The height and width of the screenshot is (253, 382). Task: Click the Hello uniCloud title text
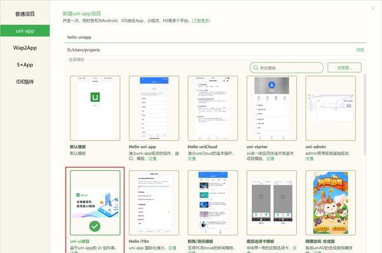pyautogui.click(x=202, y=147)
